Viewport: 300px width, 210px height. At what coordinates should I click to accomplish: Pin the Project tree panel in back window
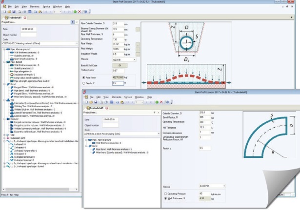coord(73,22)
